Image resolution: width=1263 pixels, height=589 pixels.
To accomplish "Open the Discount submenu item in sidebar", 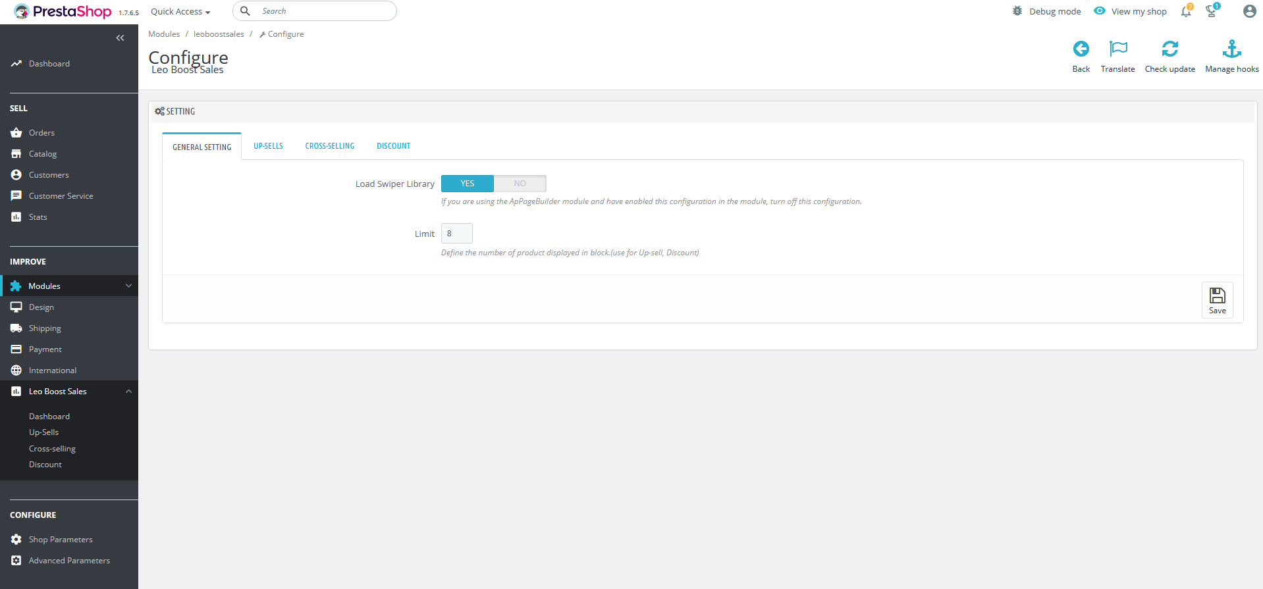I will click(x=45, y=465).
